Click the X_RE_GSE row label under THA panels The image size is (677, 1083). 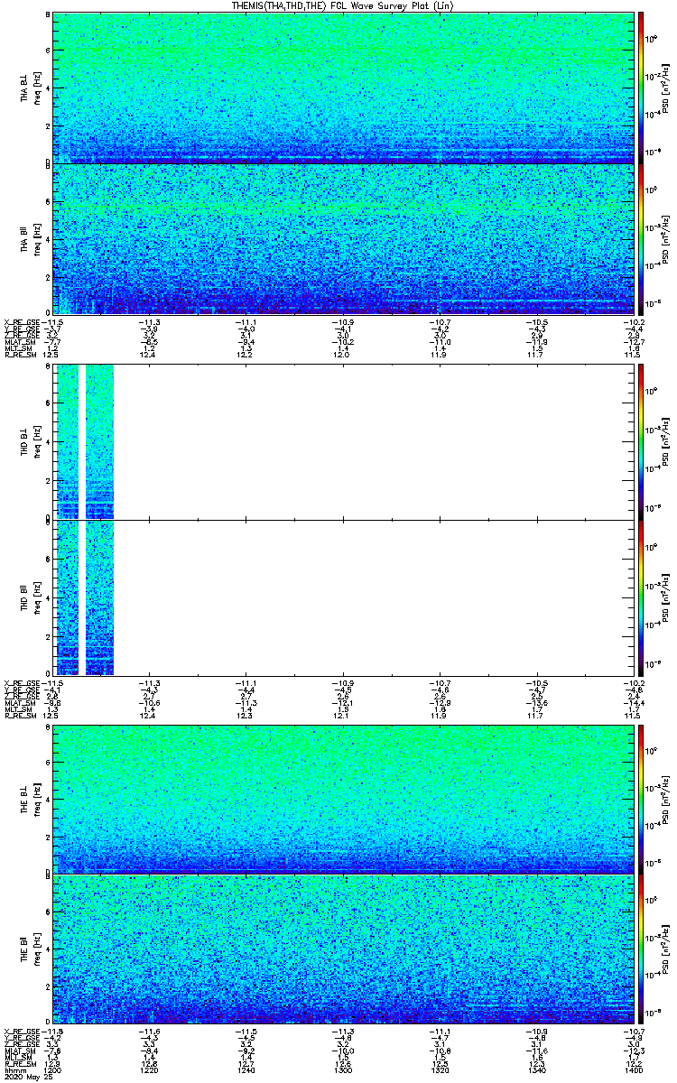22,322
